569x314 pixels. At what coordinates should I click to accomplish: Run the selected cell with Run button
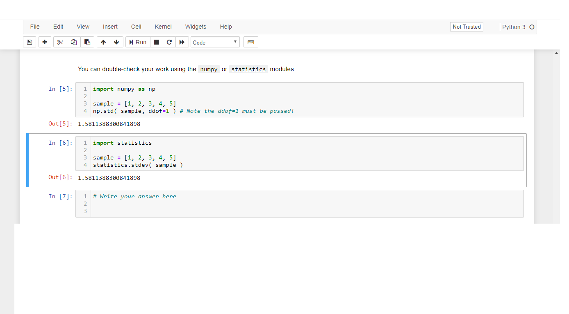click(x=138, y=42)
